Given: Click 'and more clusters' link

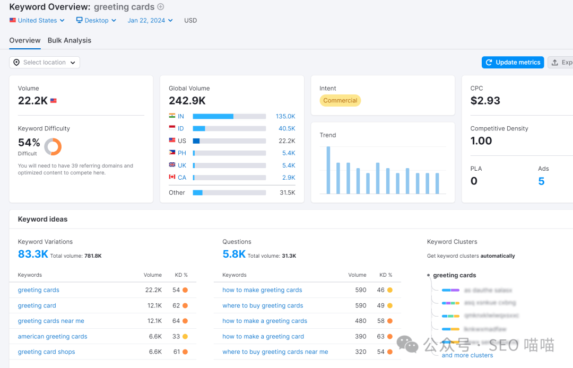Looking at the screenshot, I should (x=467, y=355).
